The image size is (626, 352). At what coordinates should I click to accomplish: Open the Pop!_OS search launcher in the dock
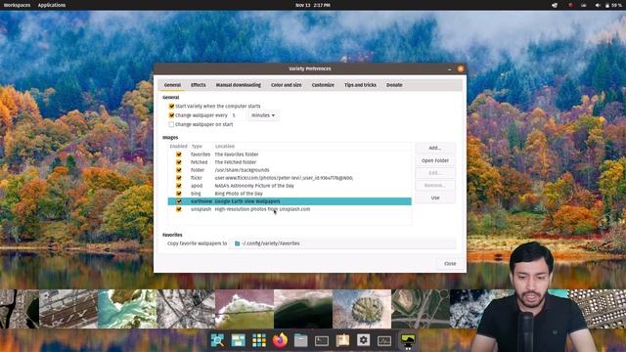point(217,340)
